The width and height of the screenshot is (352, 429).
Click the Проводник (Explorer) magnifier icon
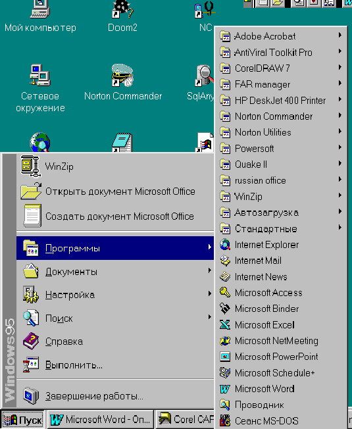pyautogui.click(x=225, y=405)
